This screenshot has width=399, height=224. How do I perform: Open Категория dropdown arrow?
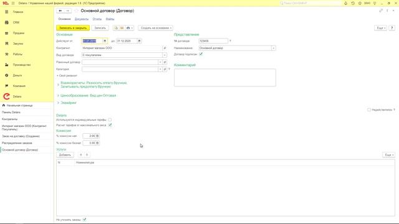[160, 69]
